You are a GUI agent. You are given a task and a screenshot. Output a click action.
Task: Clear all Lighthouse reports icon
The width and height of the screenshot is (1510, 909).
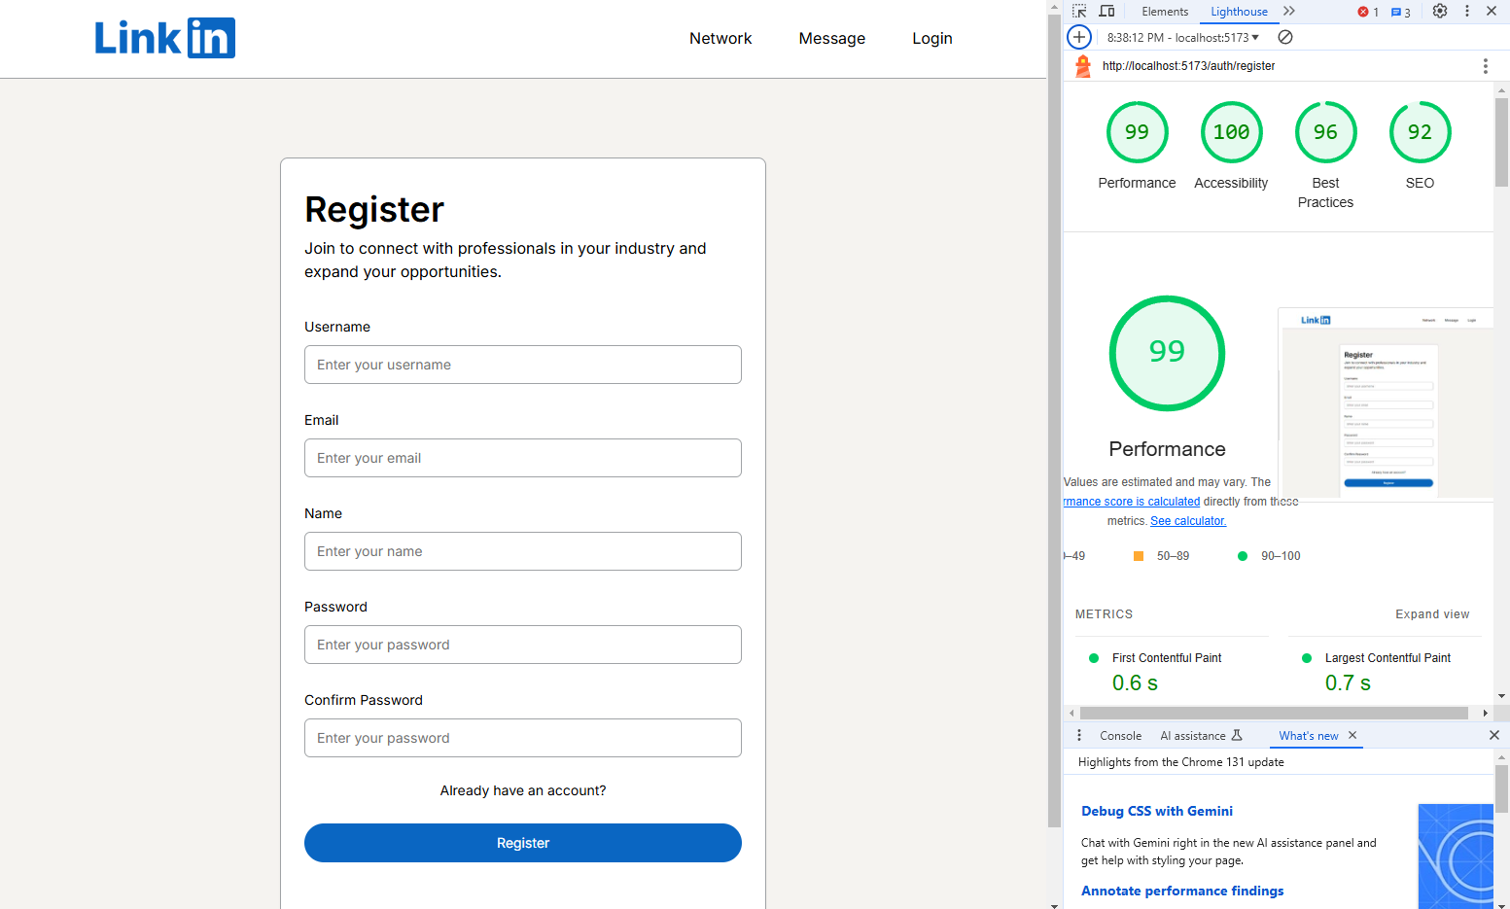[x=1285, y=37]
